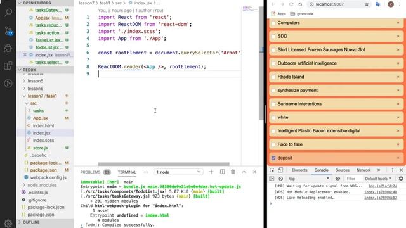Check the Suriname Interactions task checkbox

click(x=273, y=104)
